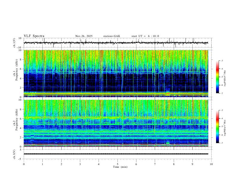Click the date 'Nov.26, 2025'
This screenshot has width=238, height=184.
tap(84, 36)
